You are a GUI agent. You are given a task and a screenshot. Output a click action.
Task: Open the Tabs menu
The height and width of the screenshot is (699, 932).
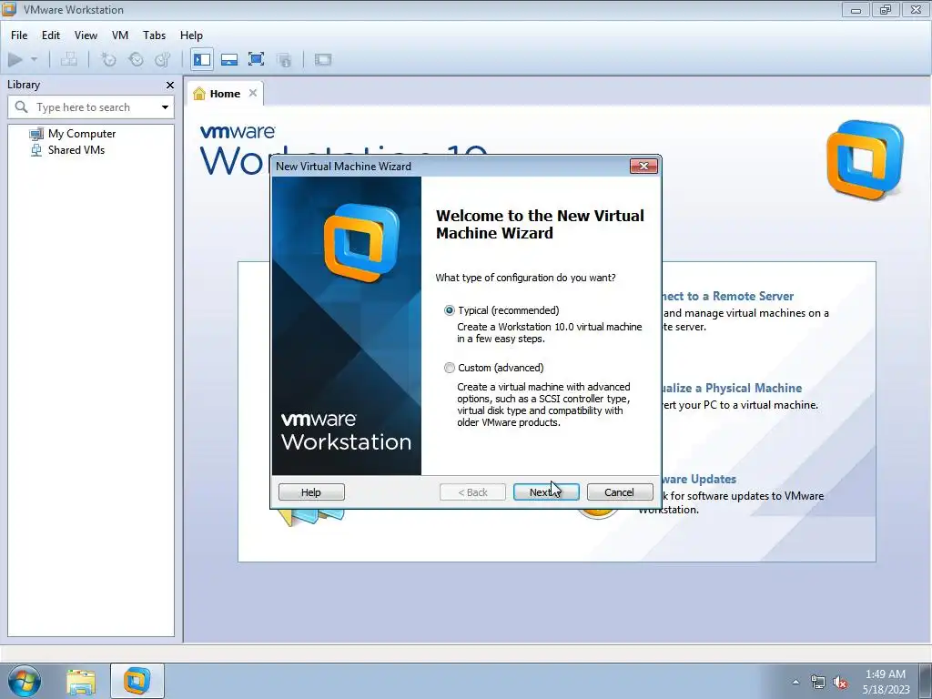point(154,35)
